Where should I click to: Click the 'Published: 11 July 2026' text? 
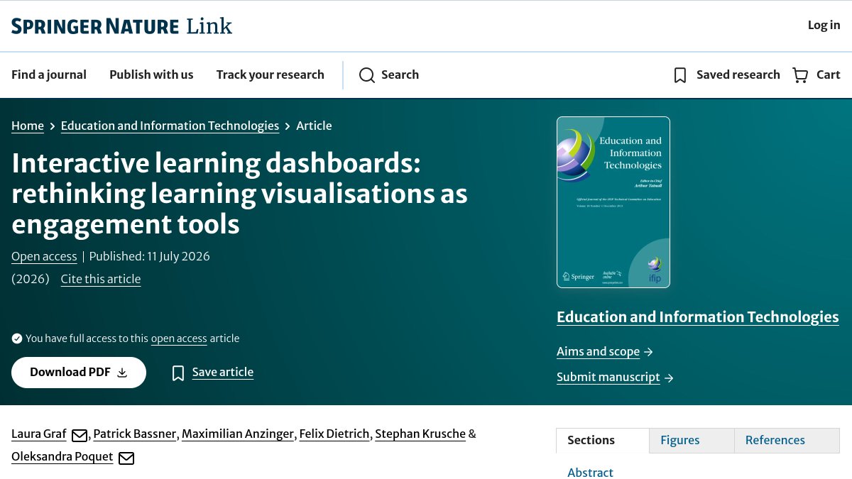[x=150, y=256]
